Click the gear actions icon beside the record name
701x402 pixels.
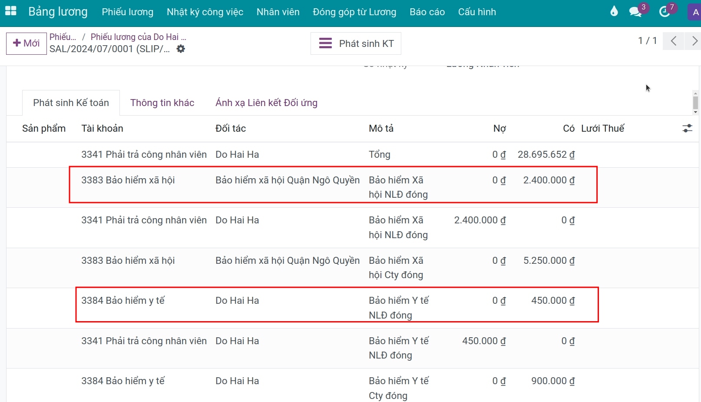[x=181, y=49]
